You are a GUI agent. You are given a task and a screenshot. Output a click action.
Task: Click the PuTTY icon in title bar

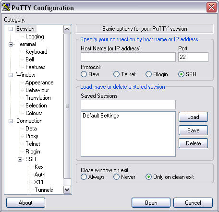click(x=6, y=7)
